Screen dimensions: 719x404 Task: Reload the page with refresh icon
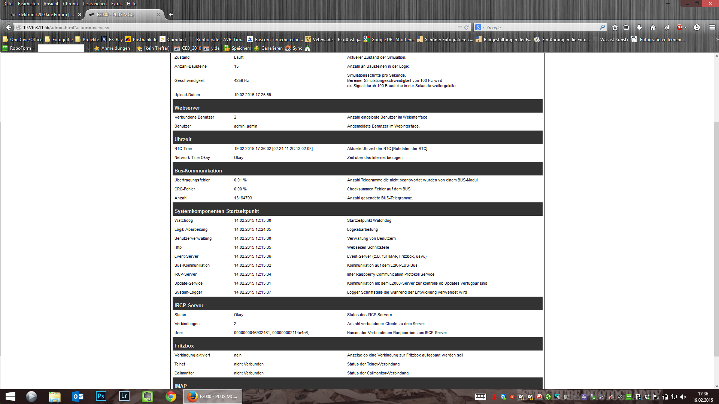[467, 27]
